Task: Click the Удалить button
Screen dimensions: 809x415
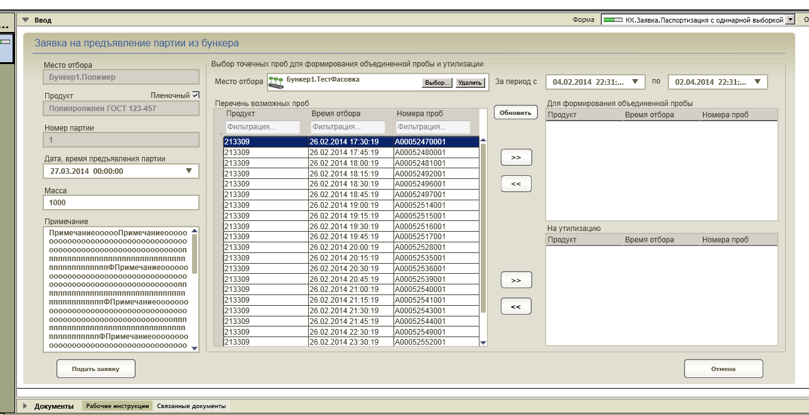Action: coord(469,82)
